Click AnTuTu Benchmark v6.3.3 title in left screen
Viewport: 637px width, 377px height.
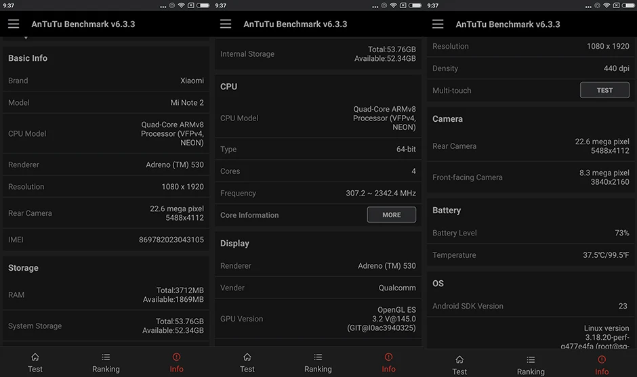[x=83, y=24]
